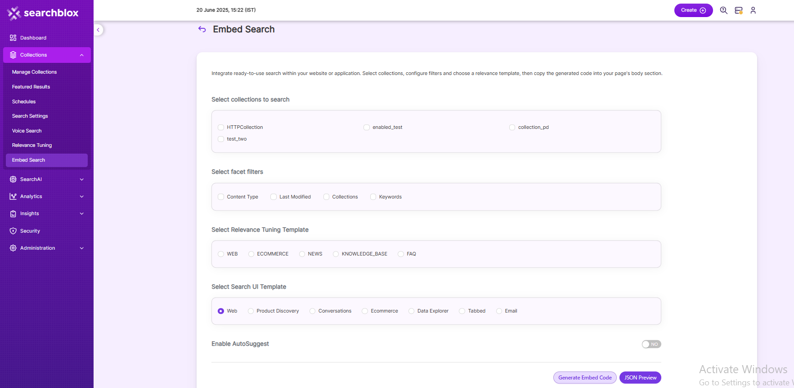Check the collection_pd checkbox
The width and height of the screenshot is (794, 388).
coord(512,128)
